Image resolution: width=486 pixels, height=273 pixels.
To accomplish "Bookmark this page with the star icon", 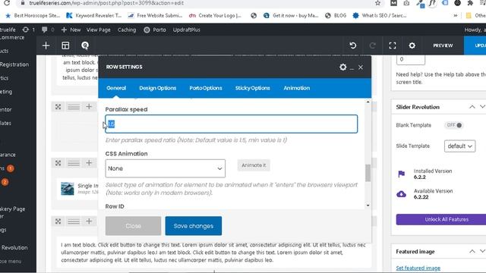I will click(x=377, y=3).
